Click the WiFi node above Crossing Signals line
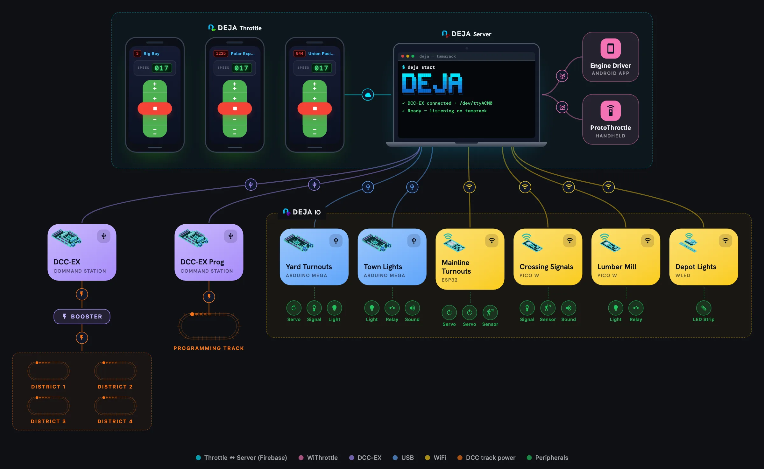 click(525, 187)
